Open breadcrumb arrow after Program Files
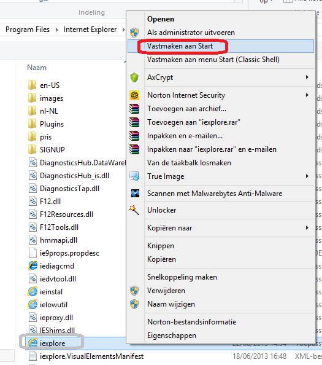The height and width of the screenshot is (365, 322). click(56, 29)
